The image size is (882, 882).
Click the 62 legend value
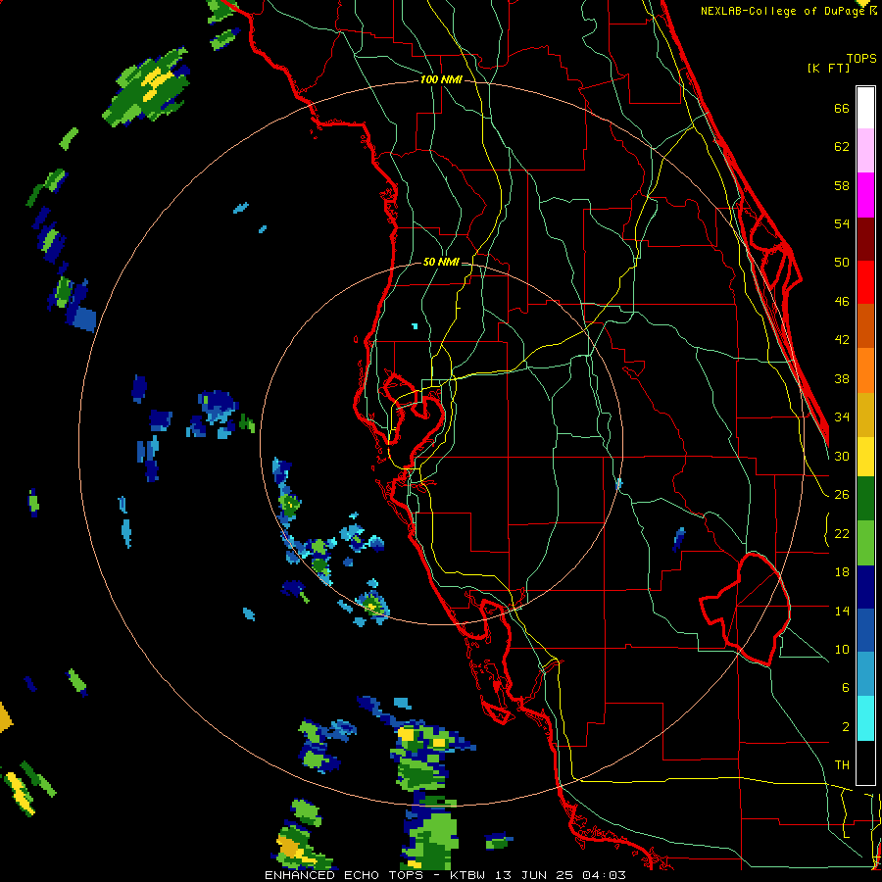(842, 147)
